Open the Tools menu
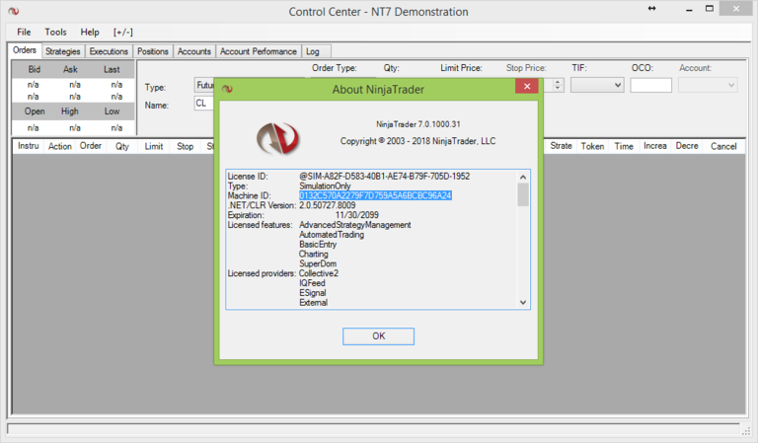Image resolution: width=758 pixels, height=443 pixels. coord(56,33)
